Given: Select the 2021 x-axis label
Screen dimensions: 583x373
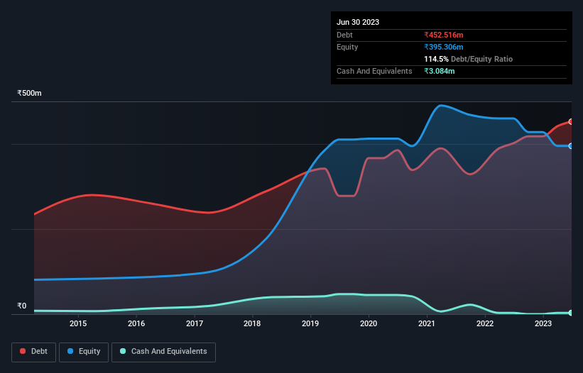Looking at the screenshot, I should [x=427, y=323].
